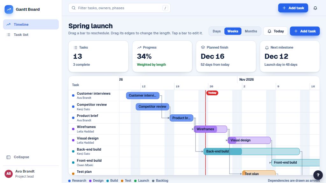The height and width of the screenshot is (183, 326).
Task: Click the Collapse panel icon
Action: pyautogui.click(x=8, y=157)
